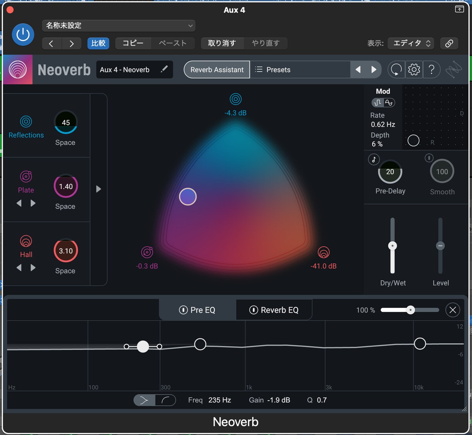Open the Presets list

pos(300,70)
